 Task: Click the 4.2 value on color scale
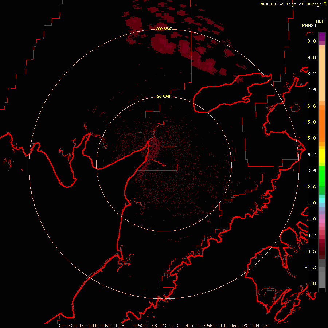pyautogui.click(x=312, y=155)
